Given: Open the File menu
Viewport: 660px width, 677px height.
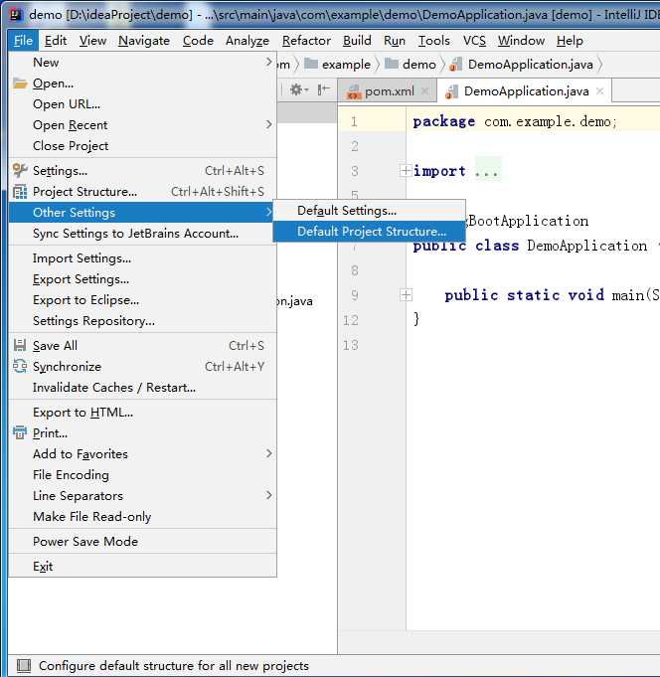Looking at the screenshot, I should click(x=23, y=41).
